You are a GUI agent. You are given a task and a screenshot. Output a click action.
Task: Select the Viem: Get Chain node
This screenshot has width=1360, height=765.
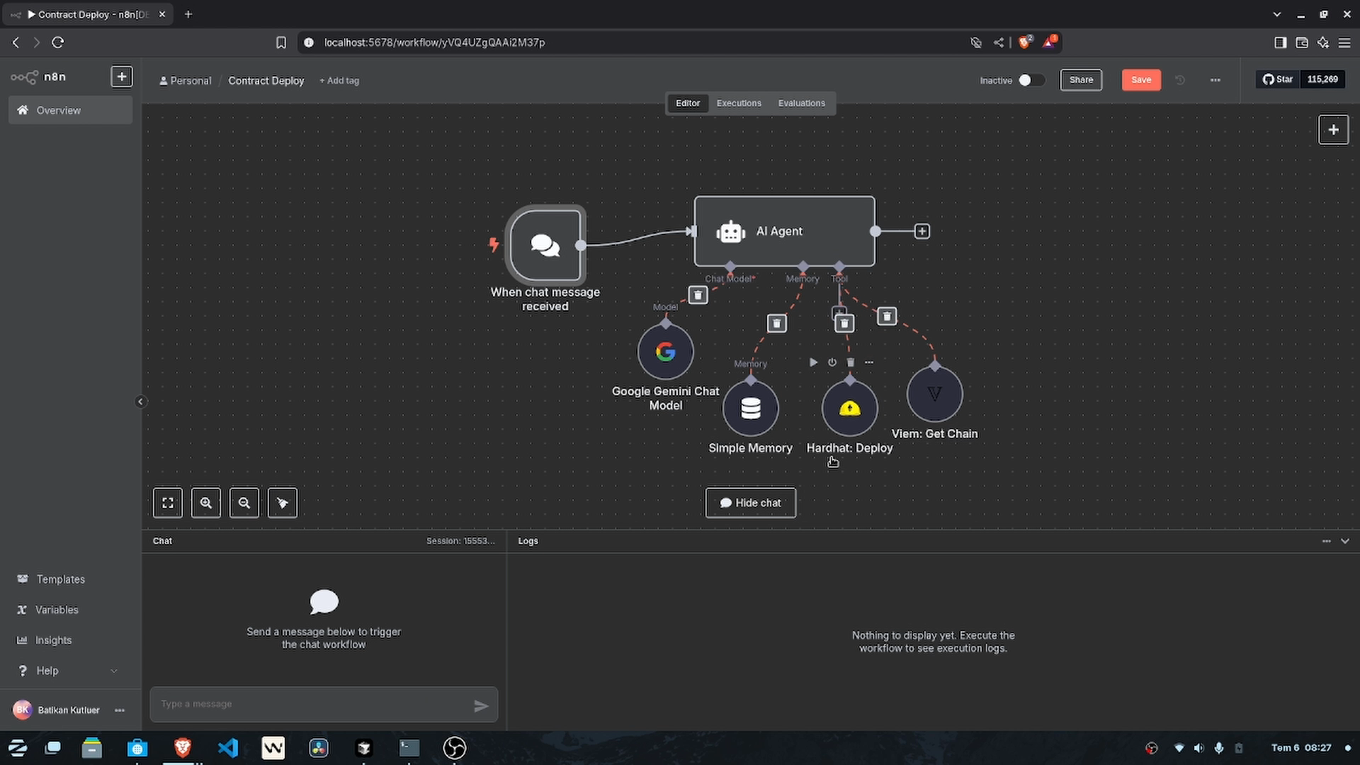click(934, 394)
